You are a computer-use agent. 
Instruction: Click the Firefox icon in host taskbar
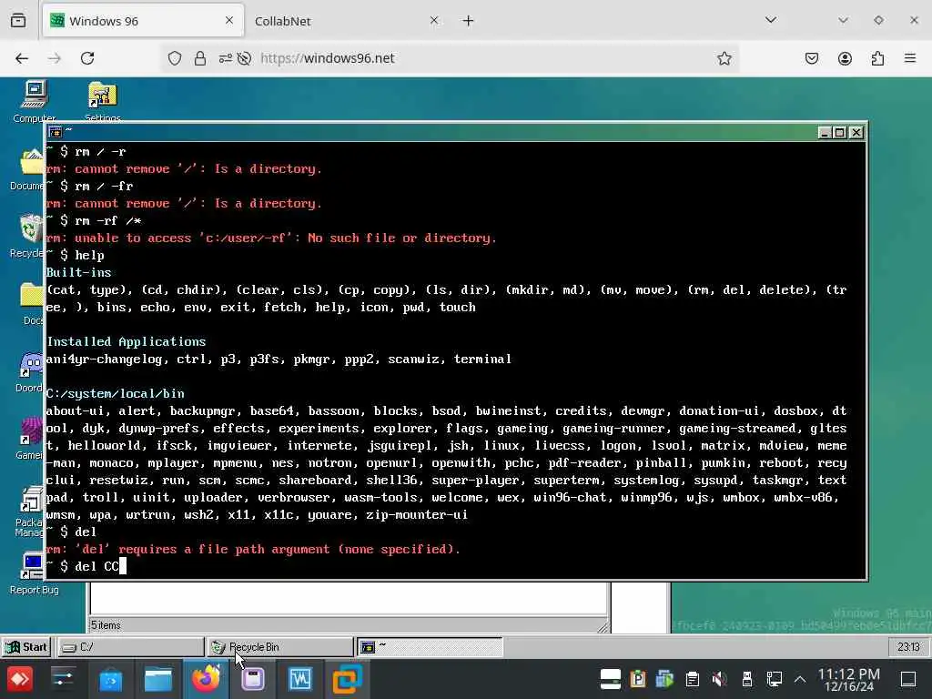coord(206,679)
